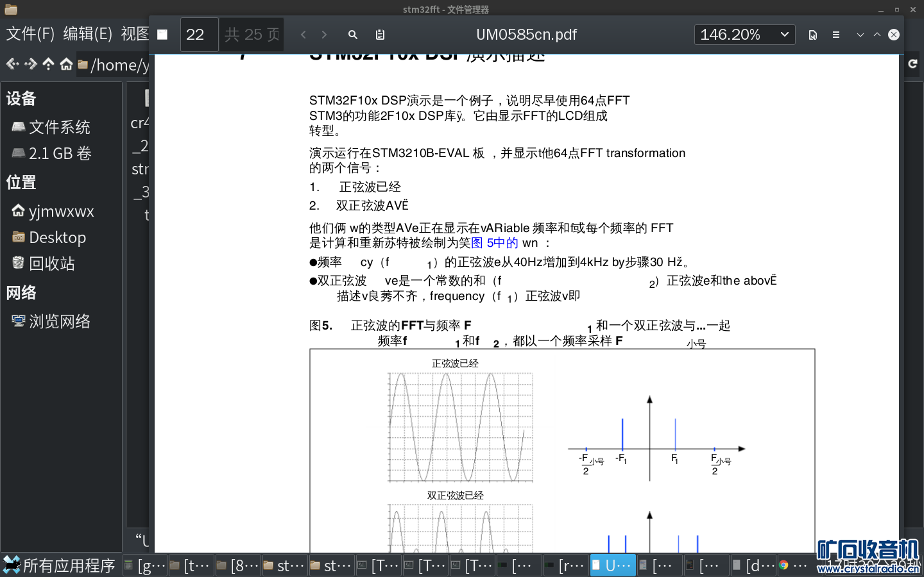Viewport: 924px width, 577px height.
Task: Go to previous page arrow
Action: pyautogui.click(x=304, y=35)
